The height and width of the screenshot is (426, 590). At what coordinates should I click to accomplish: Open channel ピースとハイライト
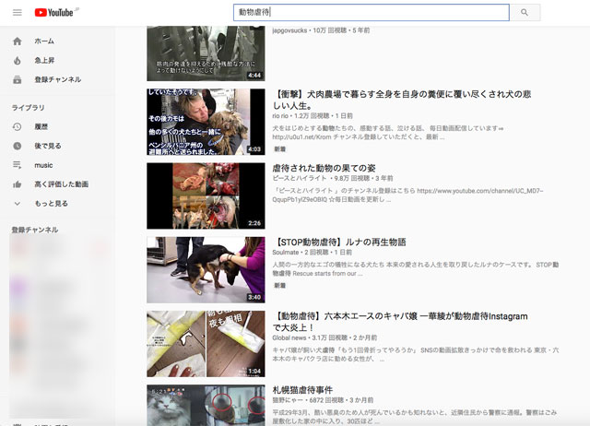[x=299, y=178]
